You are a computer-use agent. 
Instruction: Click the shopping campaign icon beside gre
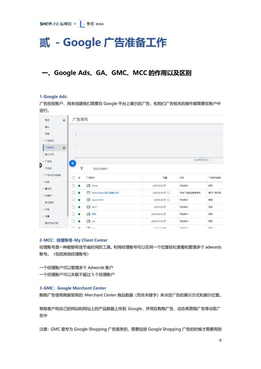(88, 221)
